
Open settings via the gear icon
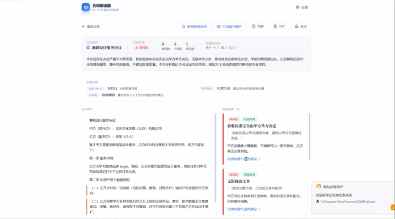[297, 7]
